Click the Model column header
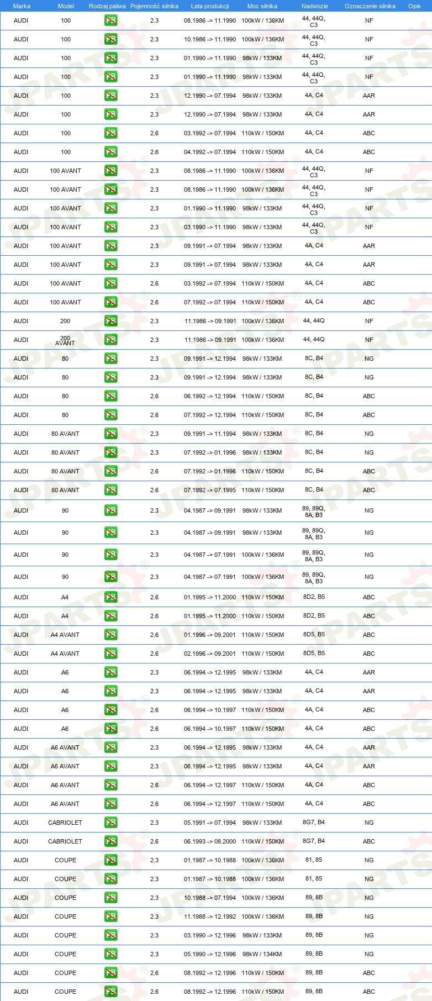Image resolution: width=432 pixels, height=1001 pixels. pos(66,6)
